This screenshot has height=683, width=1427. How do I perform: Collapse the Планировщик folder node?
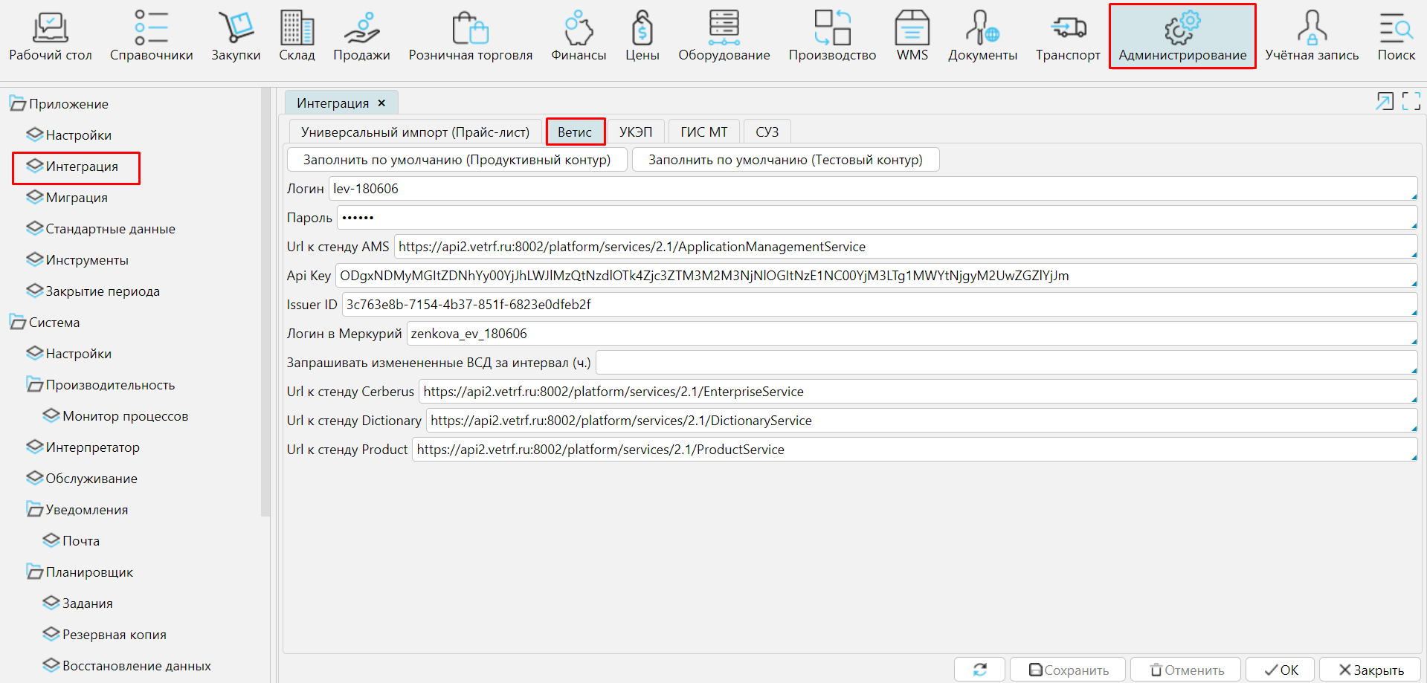point(34,572)
